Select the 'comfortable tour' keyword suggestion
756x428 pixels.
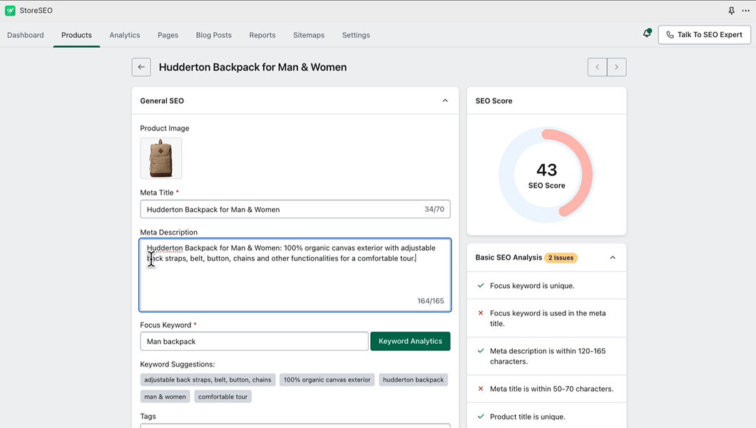pyautogui.click(x=223, y=397)
